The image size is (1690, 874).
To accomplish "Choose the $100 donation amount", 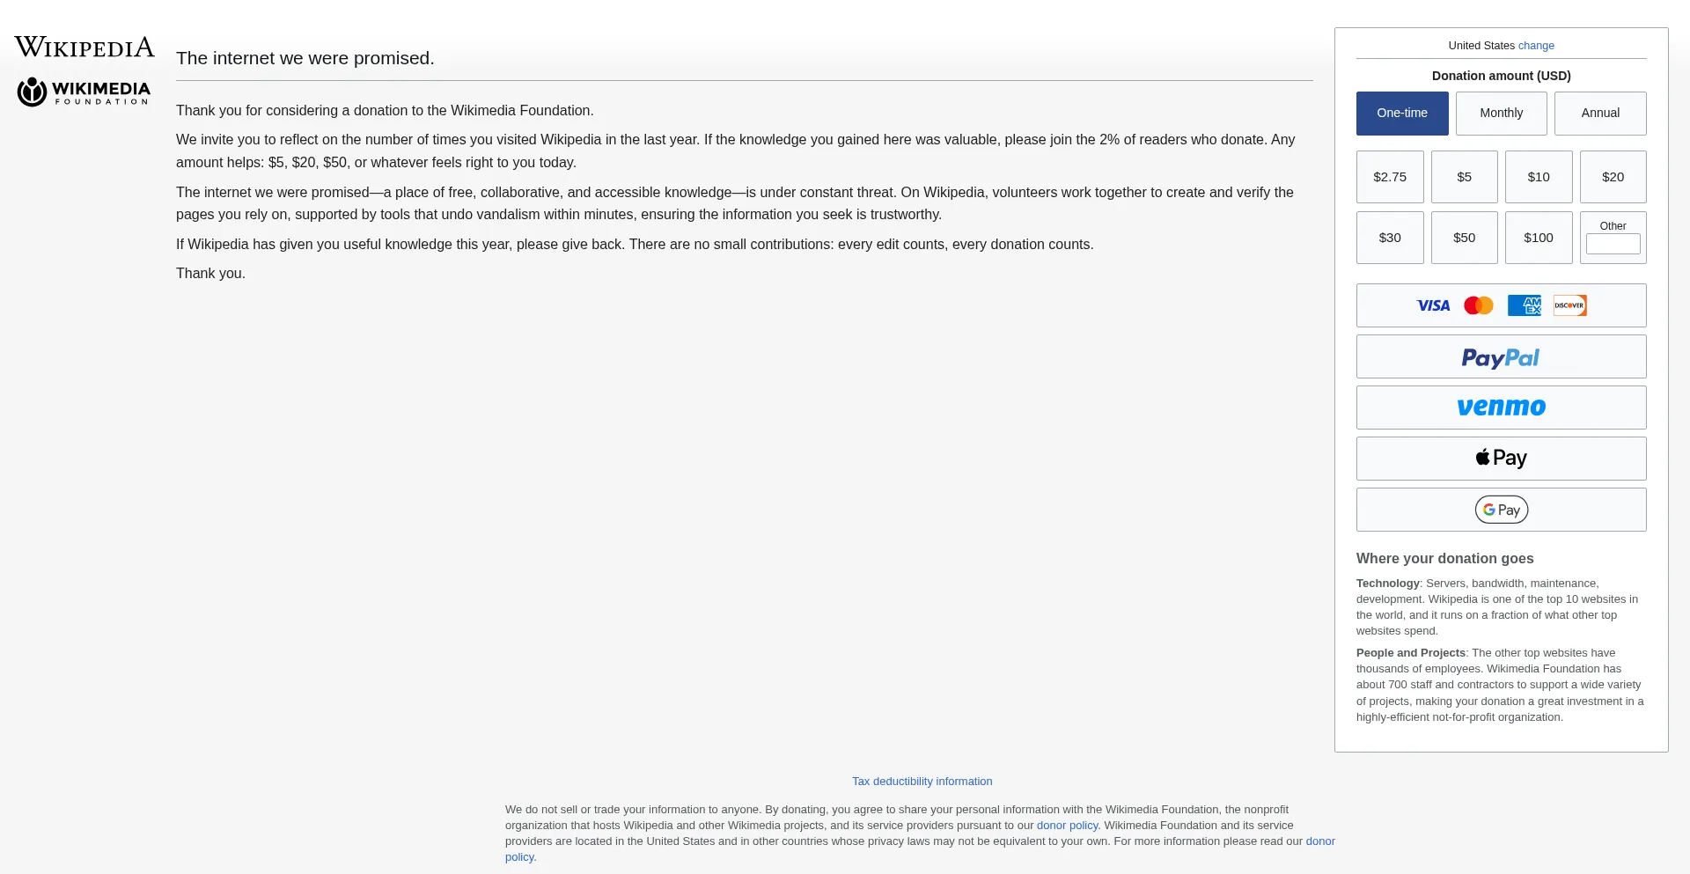I will tap(1539, 238).
